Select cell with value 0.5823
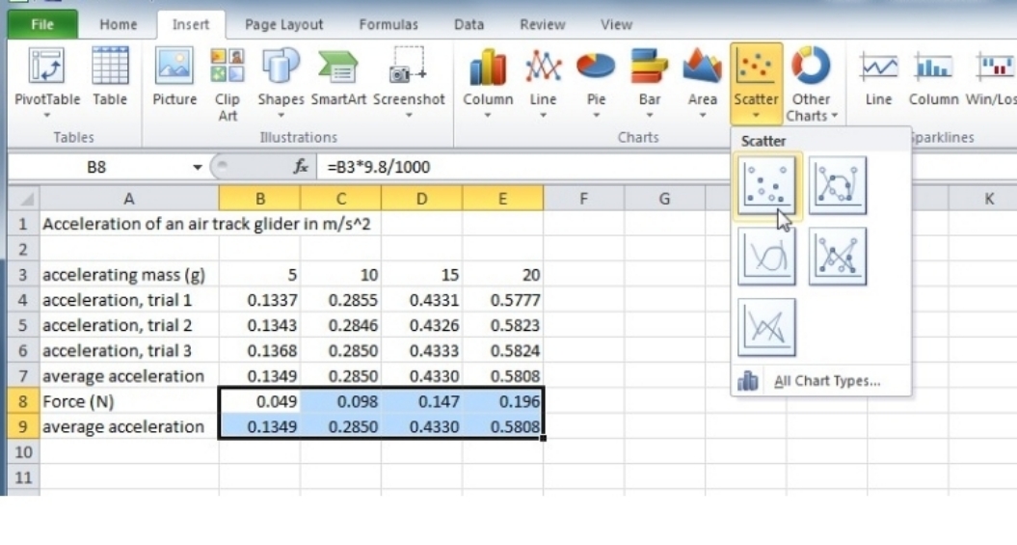 tap(503, 326)
